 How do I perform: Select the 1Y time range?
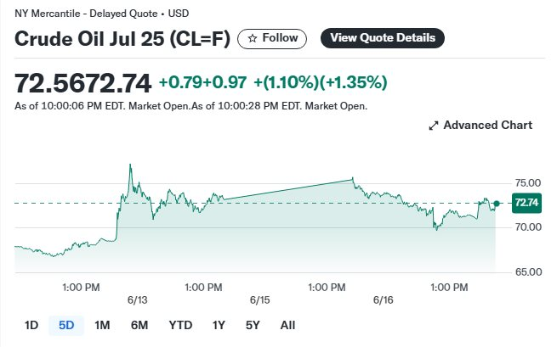tap(219, 325)
